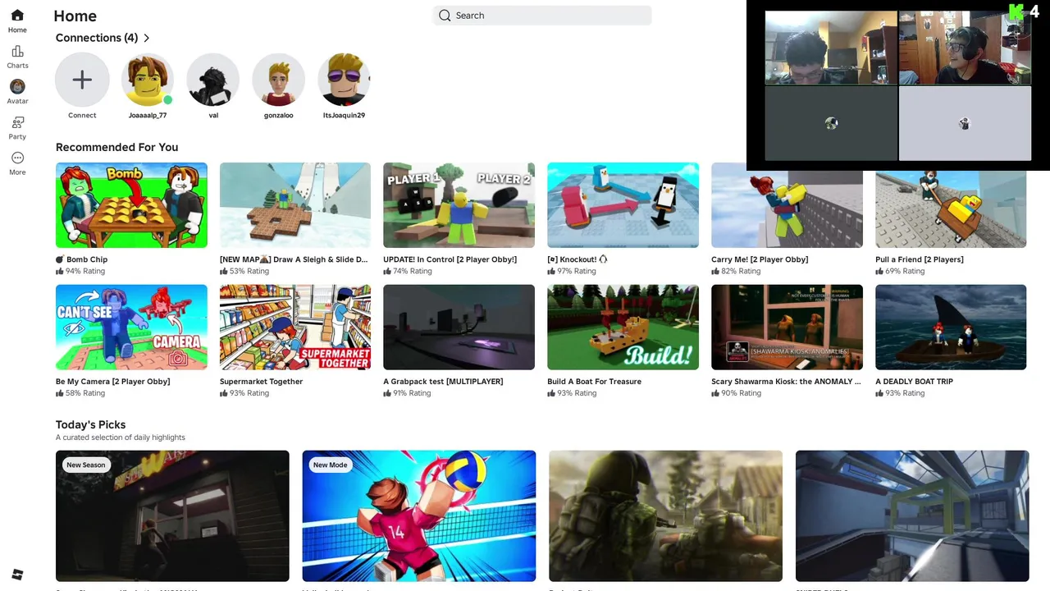Screen dimensions: 1050x591
Task: Click the Pull a Friend [2 Players] title
Action: pyautogui.click(x=920, y=259)
